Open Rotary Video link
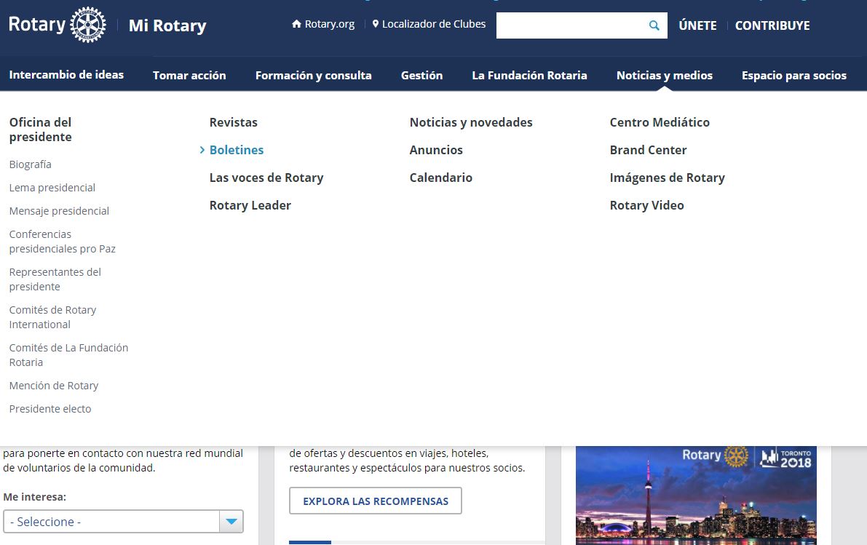Viewport: 867px width, 545px height. pyautogui.click(x=647, y=205)
